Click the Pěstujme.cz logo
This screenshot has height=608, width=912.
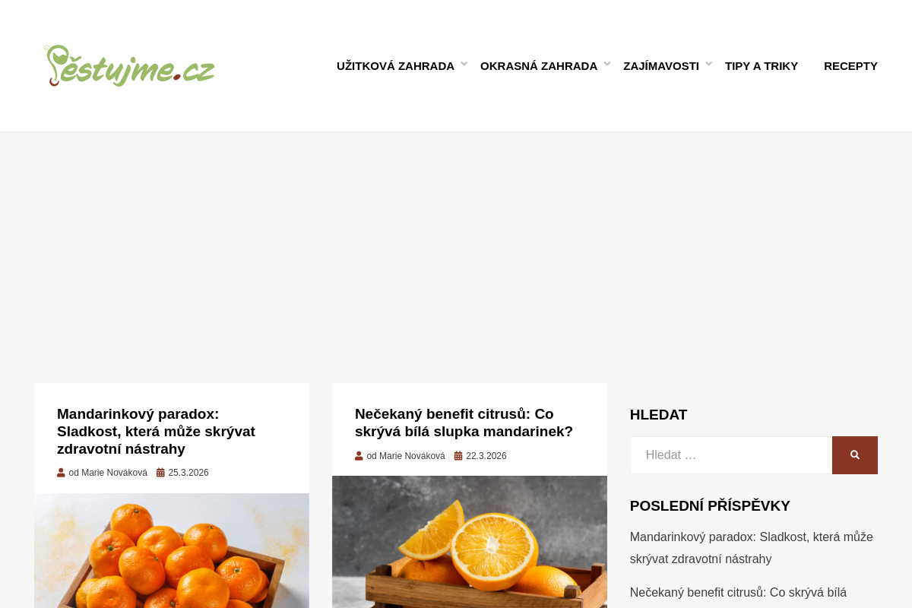click(129, 65)
